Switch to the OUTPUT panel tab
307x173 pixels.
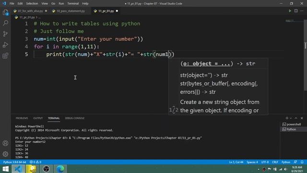click(x=38, y=118)
